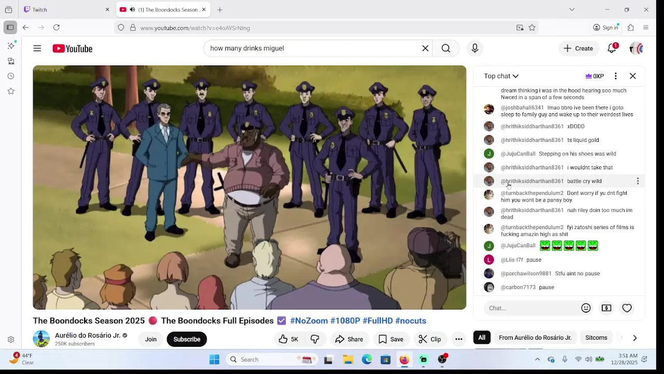Toggle the Firefox sidebar button
Image resolution: width=664 pixels, height=374 pixels.
click(10, 28)
